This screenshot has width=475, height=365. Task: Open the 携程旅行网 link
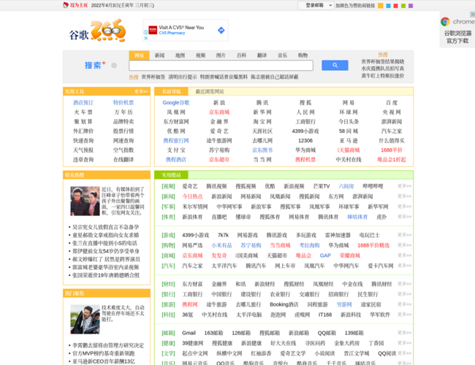click(x=176, y=141)
